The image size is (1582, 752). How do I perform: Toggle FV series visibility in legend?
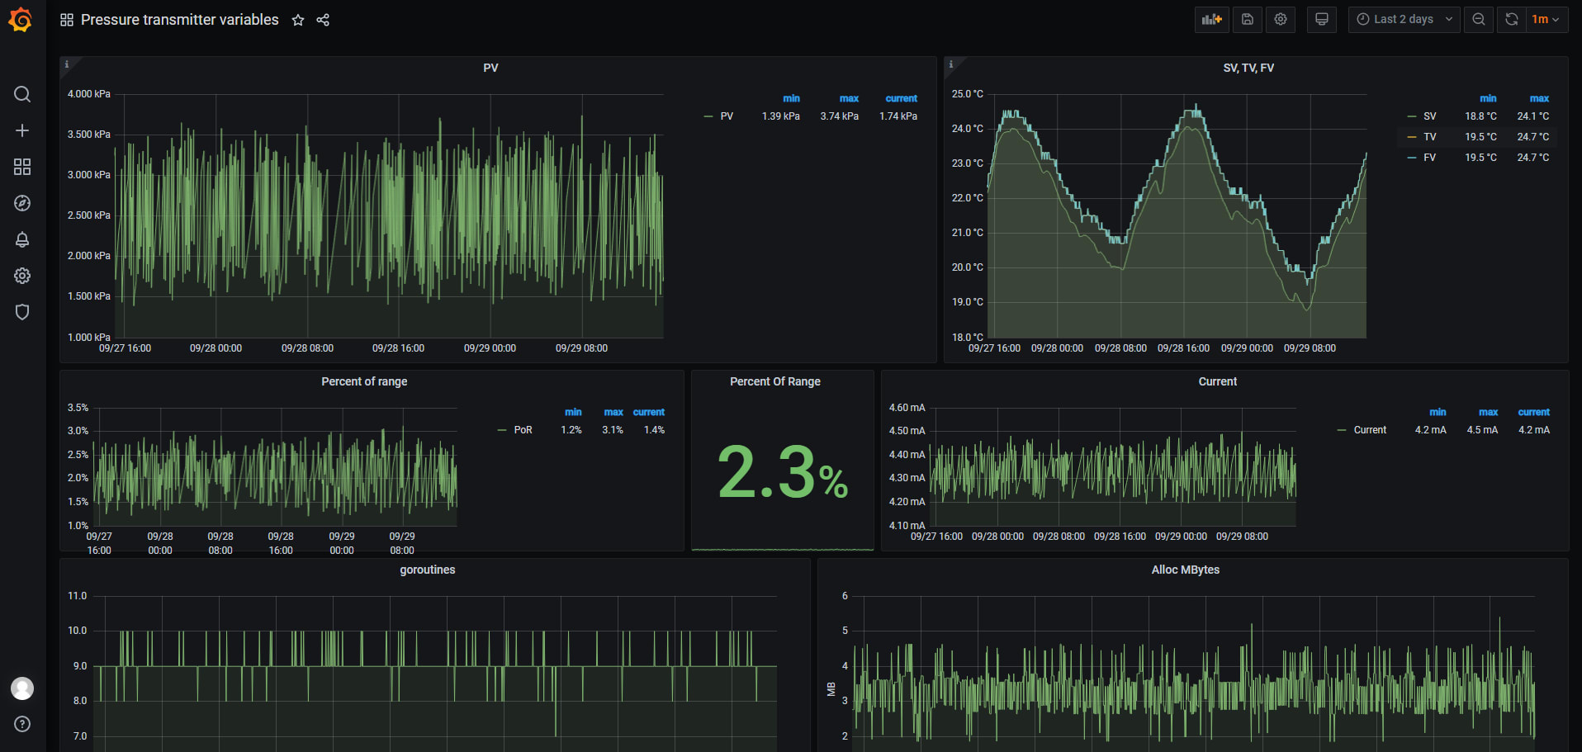click(1430, 158)
